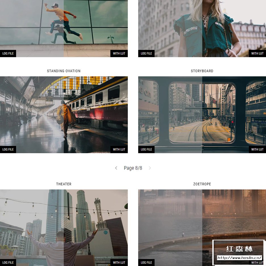
Task: Click WITH LUT label on Standing Ovation image
Action: [119, 149]
